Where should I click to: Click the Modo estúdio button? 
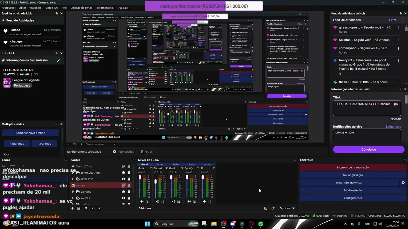point(353,190)
